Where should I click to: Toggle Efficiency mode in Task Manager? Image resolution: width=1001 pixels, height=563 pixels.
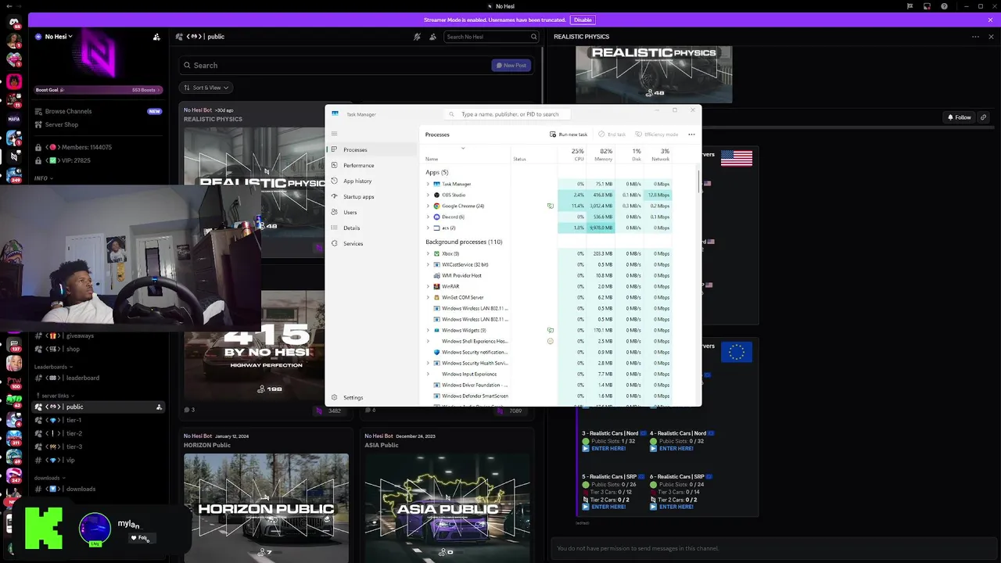point(657,134)
